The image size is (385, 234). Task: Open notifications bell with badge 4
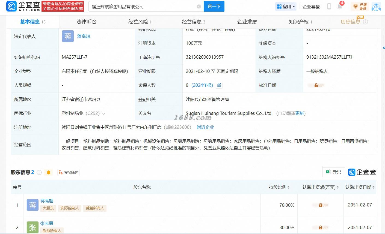(x=340, y=6)
